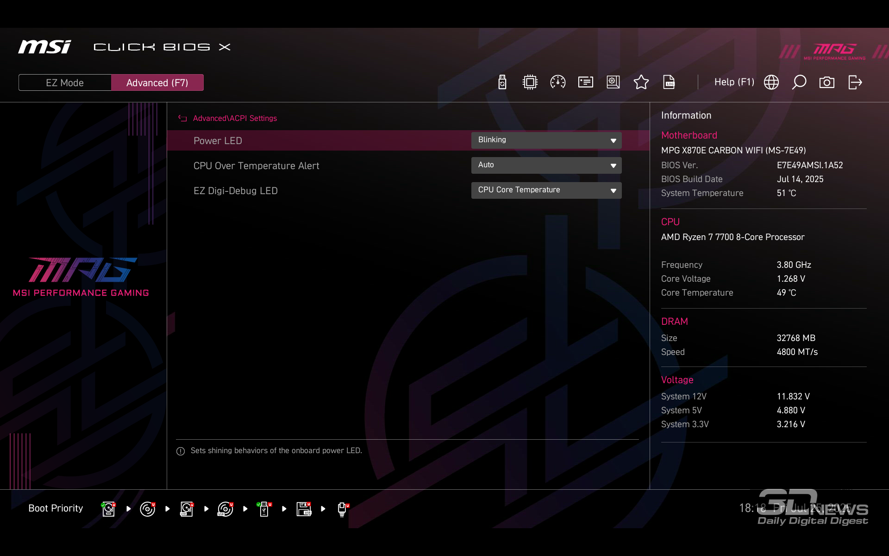The height and width of the screenshot is (556, 889).
Task: Click the Core Temperature 49 °C value
Action: tap(786, 293)
